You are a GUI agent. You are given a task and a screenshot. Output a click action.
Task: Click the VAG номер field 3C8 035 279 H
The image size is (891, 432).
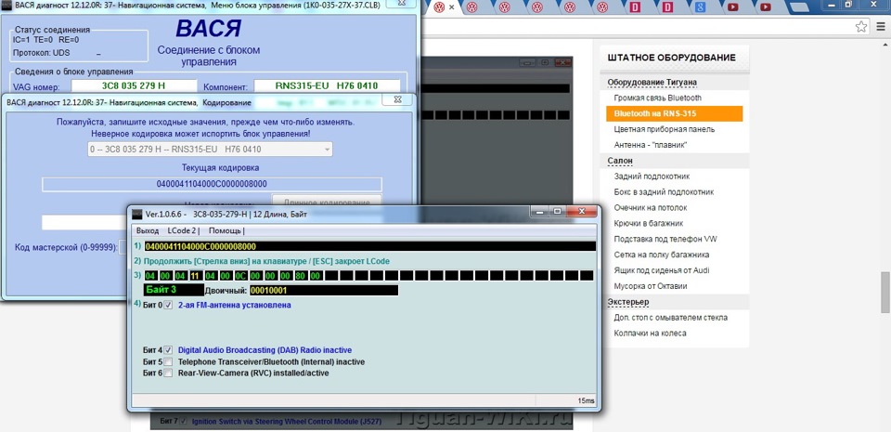tap(134, 86)
